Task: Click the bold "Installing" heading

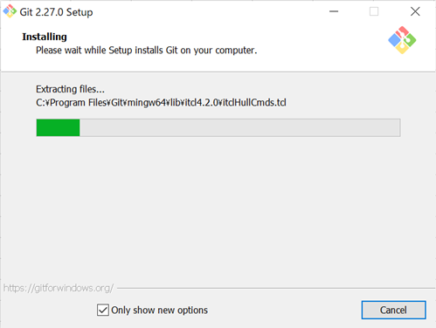Action: pyautogui.click(x=45, y=37)
